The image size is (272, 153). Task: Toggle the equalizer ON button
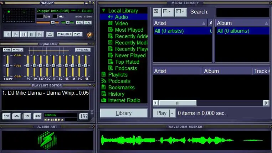7,50
